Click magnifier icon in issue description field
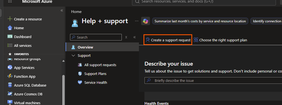The image size is (282, 105). point(149,80)
